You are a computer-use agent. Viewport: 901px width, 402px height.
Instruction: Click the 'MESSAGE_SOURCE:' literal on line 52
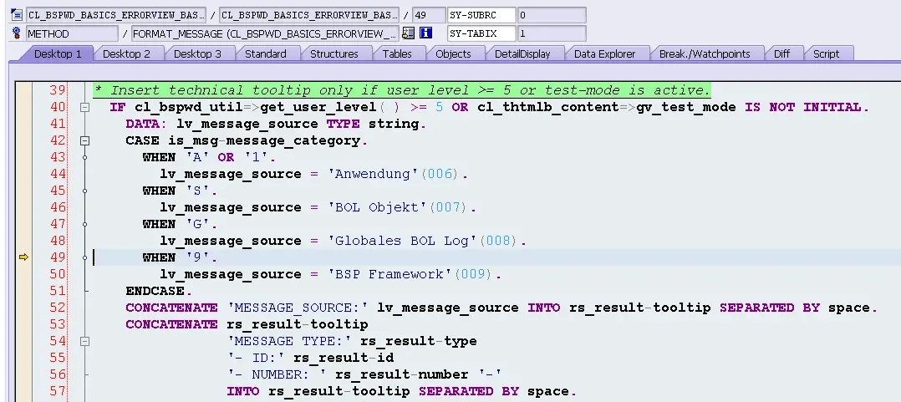[x=298, y=308]
